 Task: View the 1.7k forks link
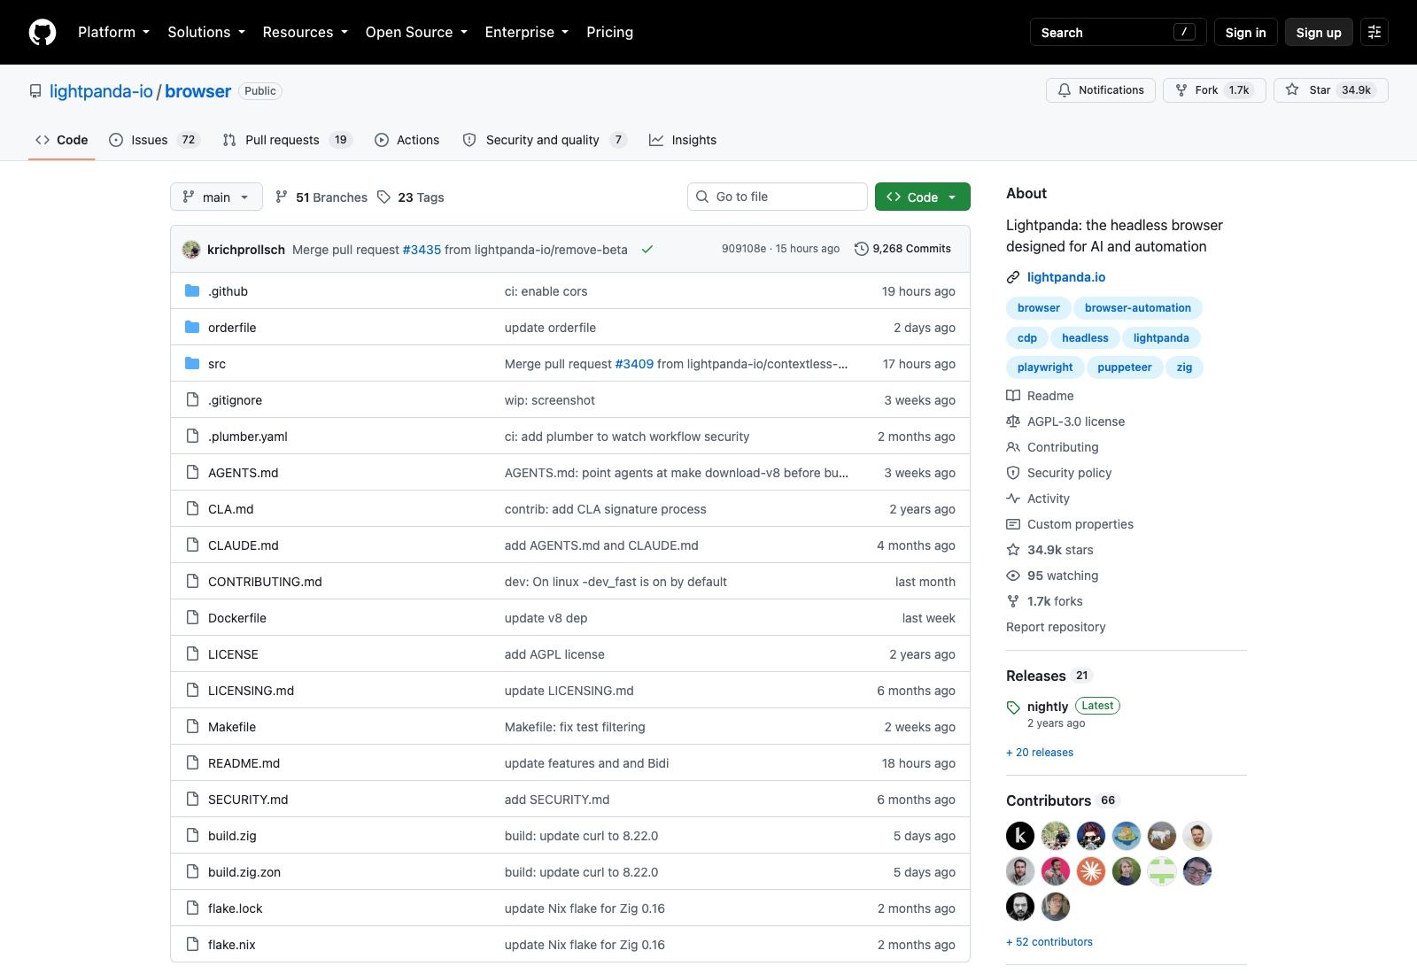pos(1045,601)
